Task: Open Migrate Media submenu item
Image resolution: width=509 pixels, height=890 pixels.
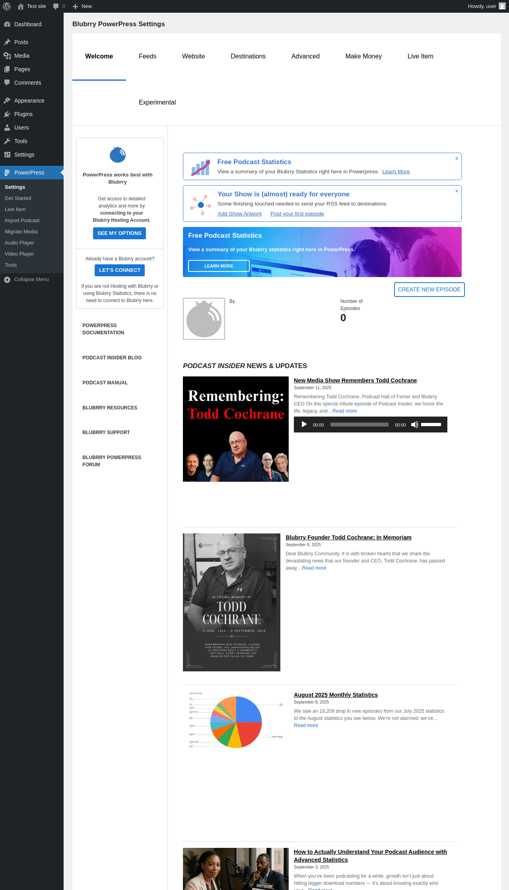Action: pos(21,232)
